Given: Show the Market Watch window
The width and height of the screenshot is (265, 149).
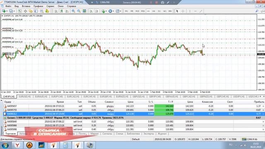Looking at the screenshot, I should [20, 11].
